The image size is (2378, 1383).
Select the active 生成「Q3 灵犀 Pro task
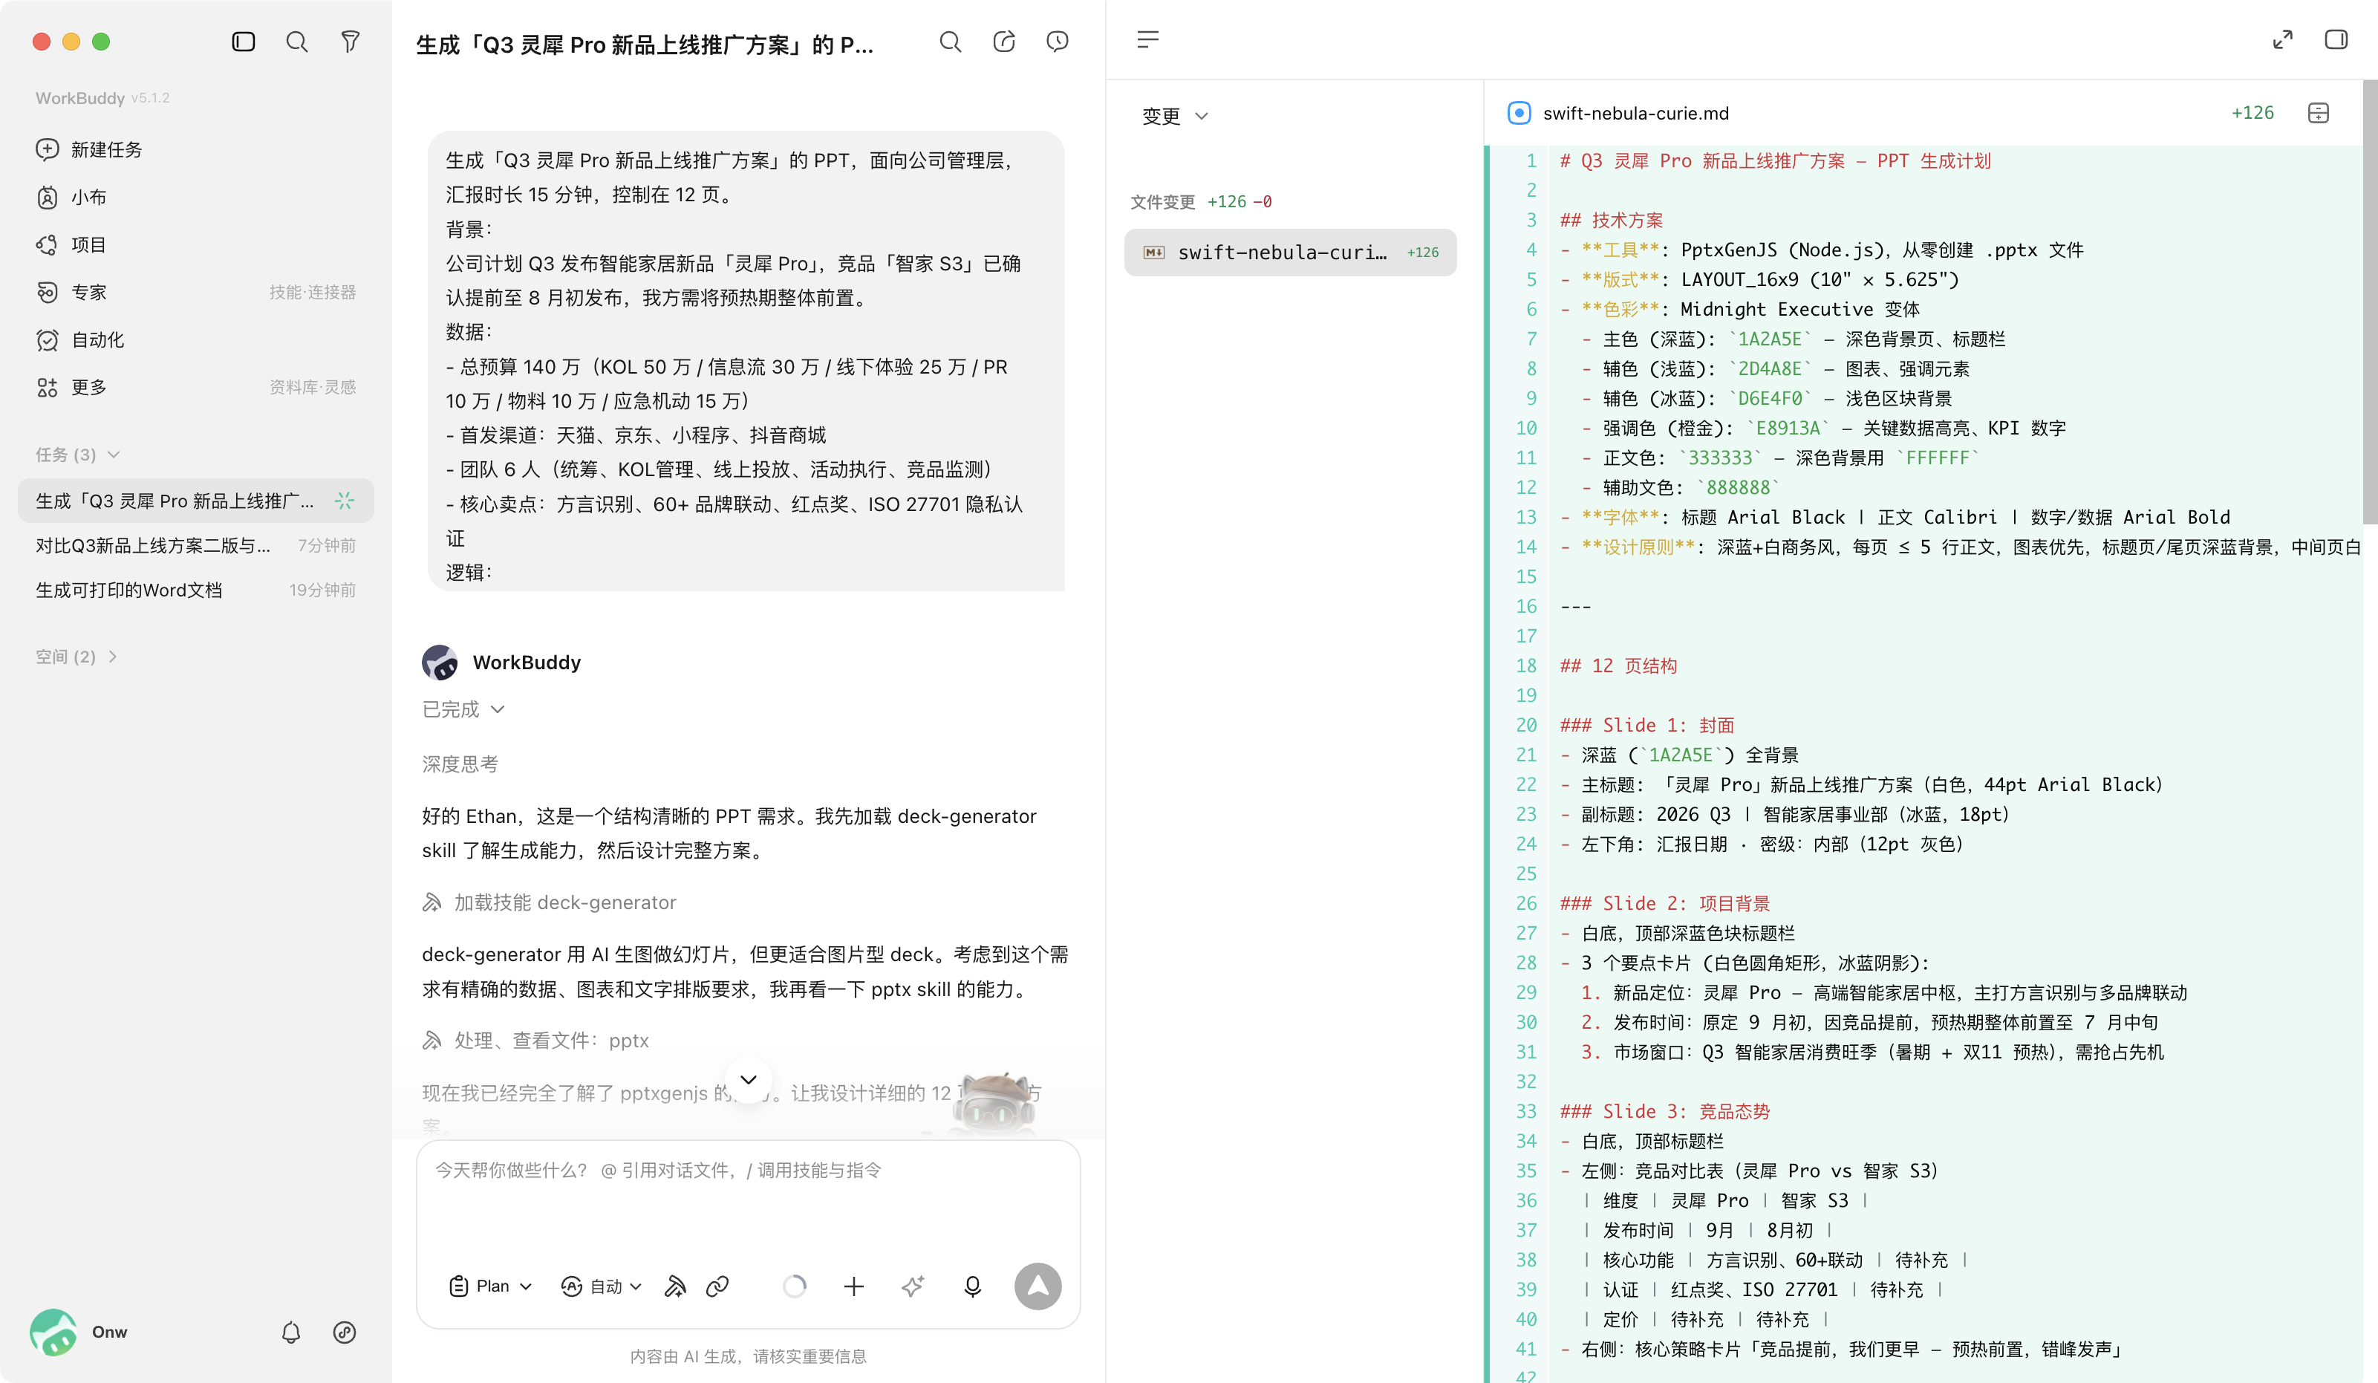(196, 501)
